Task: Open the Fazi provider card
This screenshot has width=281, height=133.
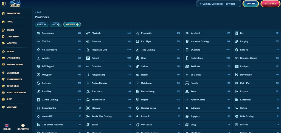Action: [x=257, y=33]
